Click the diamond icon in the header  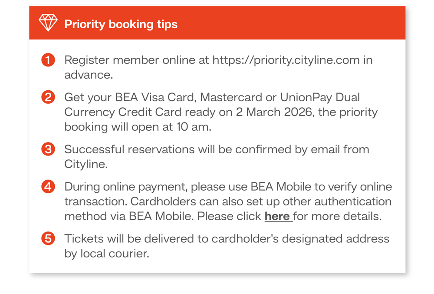(48, 23)
